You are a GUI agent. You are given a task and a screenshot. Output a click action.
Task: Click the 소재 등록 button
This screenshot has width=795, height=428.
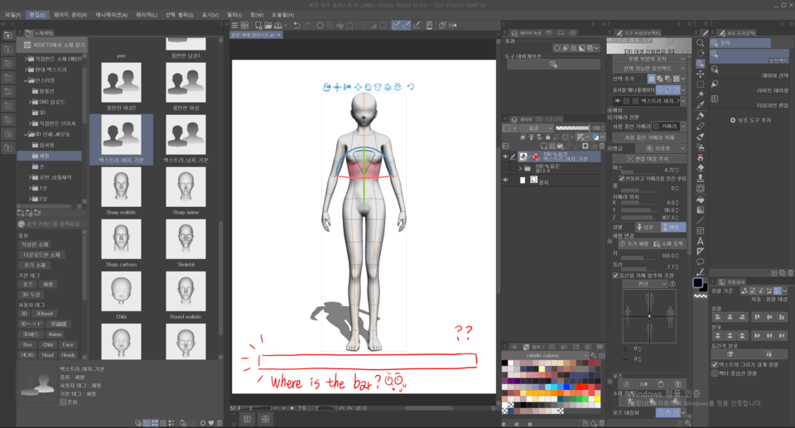coord(669,243)
